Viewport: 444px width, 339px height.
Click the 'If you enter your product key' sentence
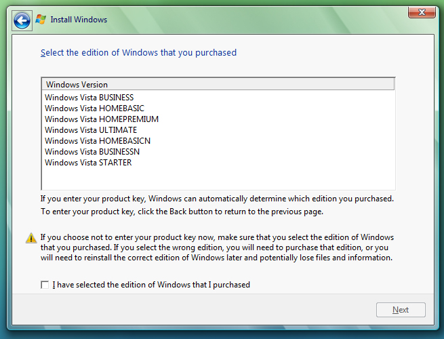[217, 199]
